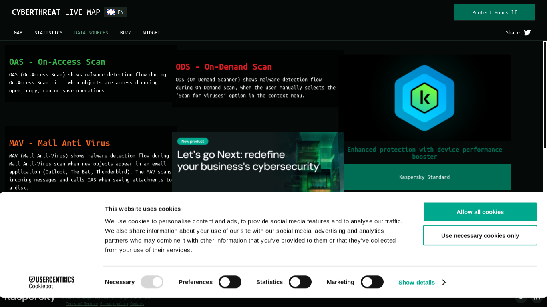The image size is (547, 307).
Task: Toggle the Necessary cookies switch
Action: pos(152,282)
